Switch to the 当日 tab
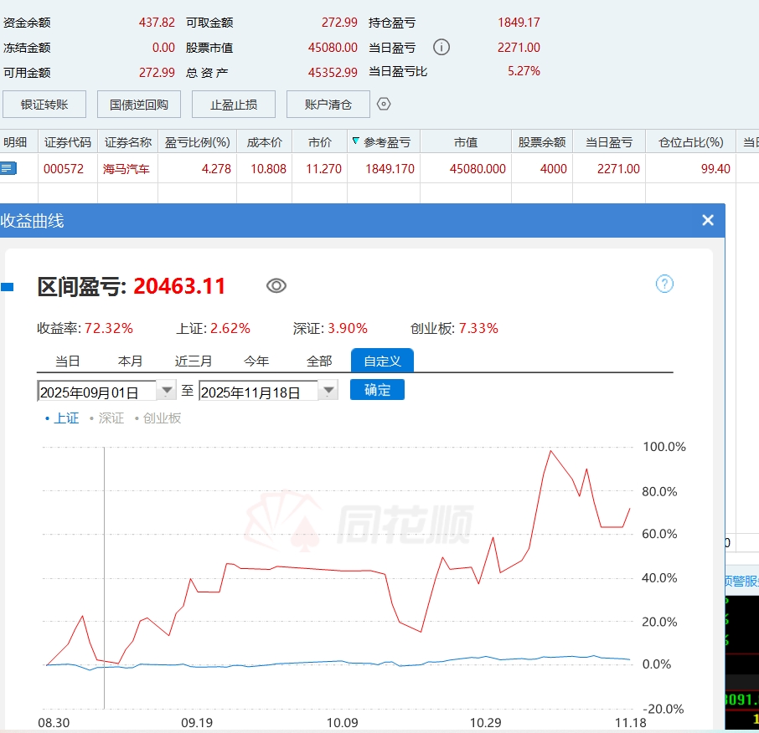This screenshot has width=759, height=733. [x=67, y=361]
